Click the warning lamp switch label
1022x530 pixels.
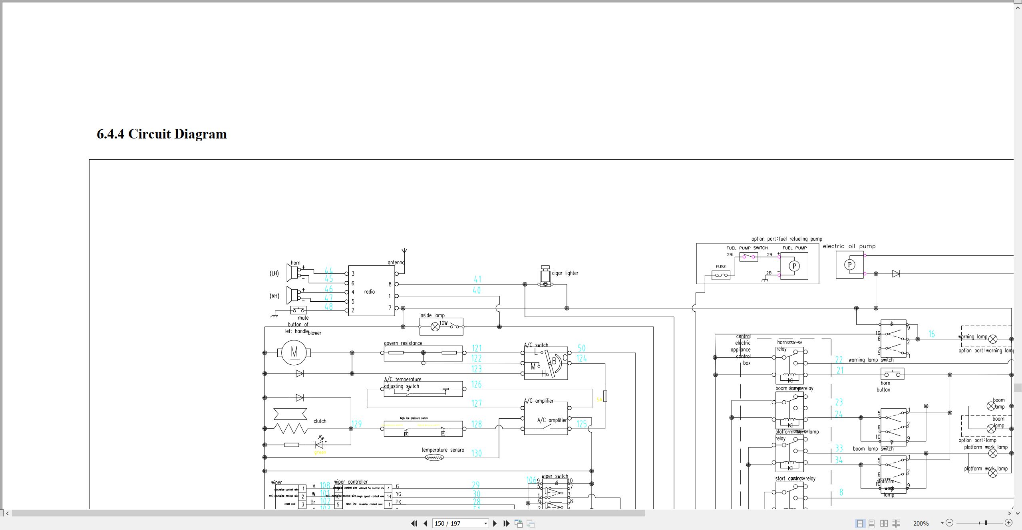click(x=871, y=360)
